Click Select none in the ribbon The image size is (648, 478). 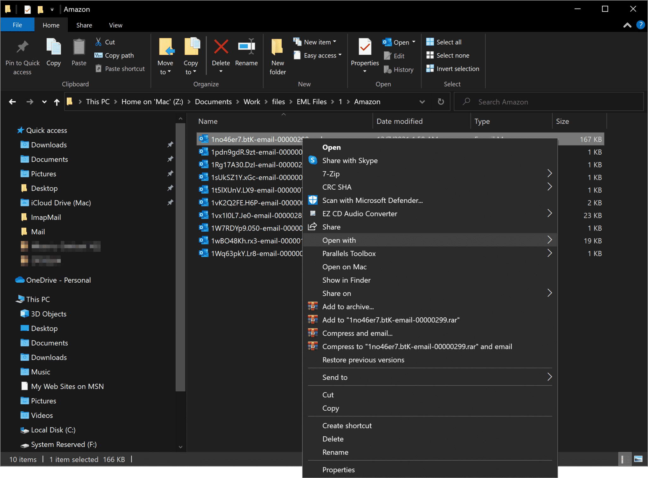coord(448,55)
